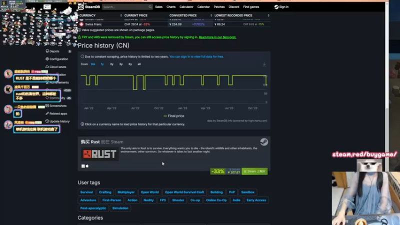Click the Screenshots sidebar icon
Screen dimensions: 400x225
coord(47,105)
